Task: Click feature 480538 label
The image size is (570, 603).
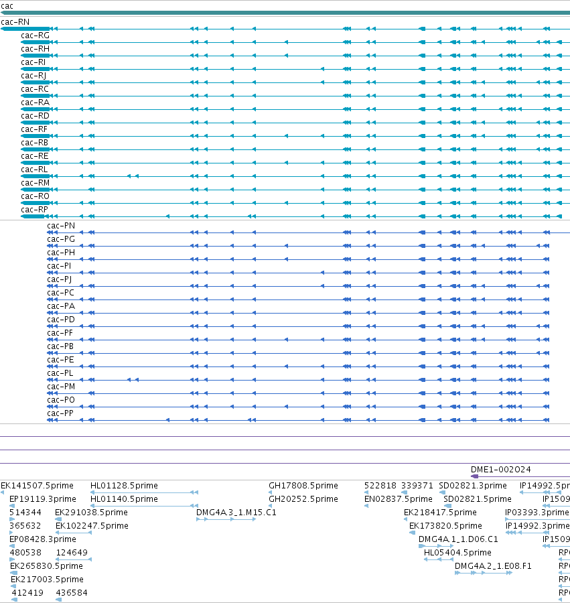Action: pos(25,553)
